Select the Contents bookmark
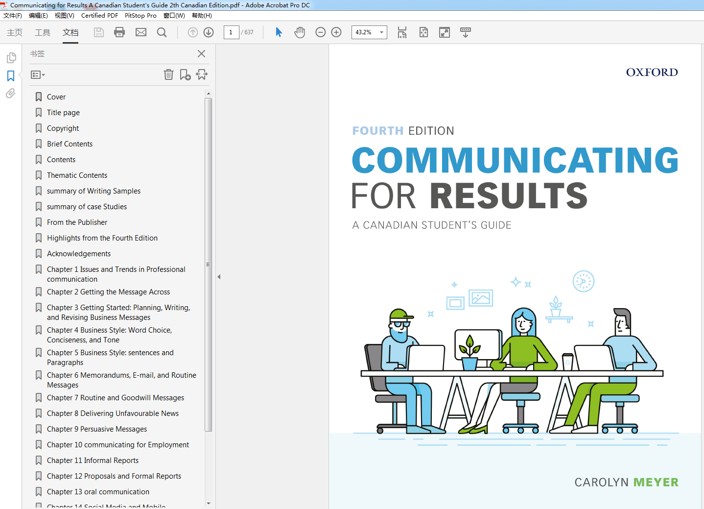The width and height of the screenshot is (704, 509). 61,160
